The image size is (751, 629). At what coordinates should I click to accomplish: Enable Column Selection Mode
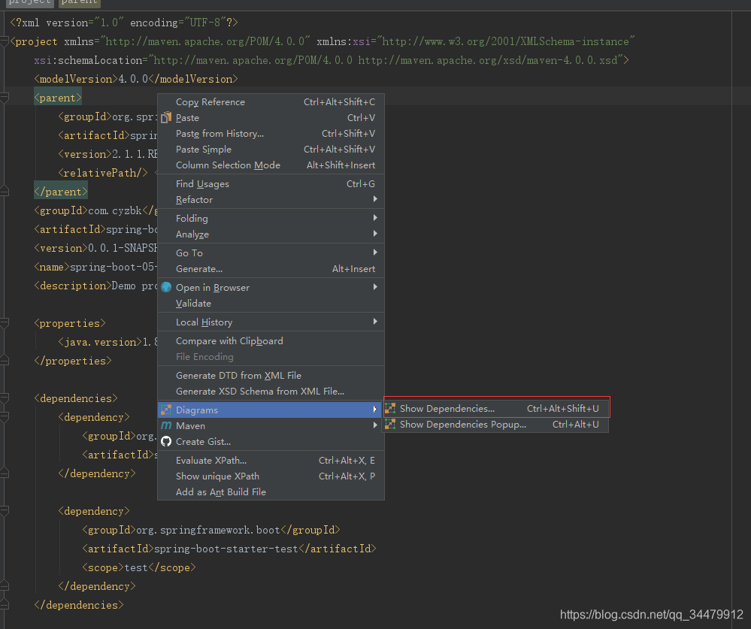271,165
